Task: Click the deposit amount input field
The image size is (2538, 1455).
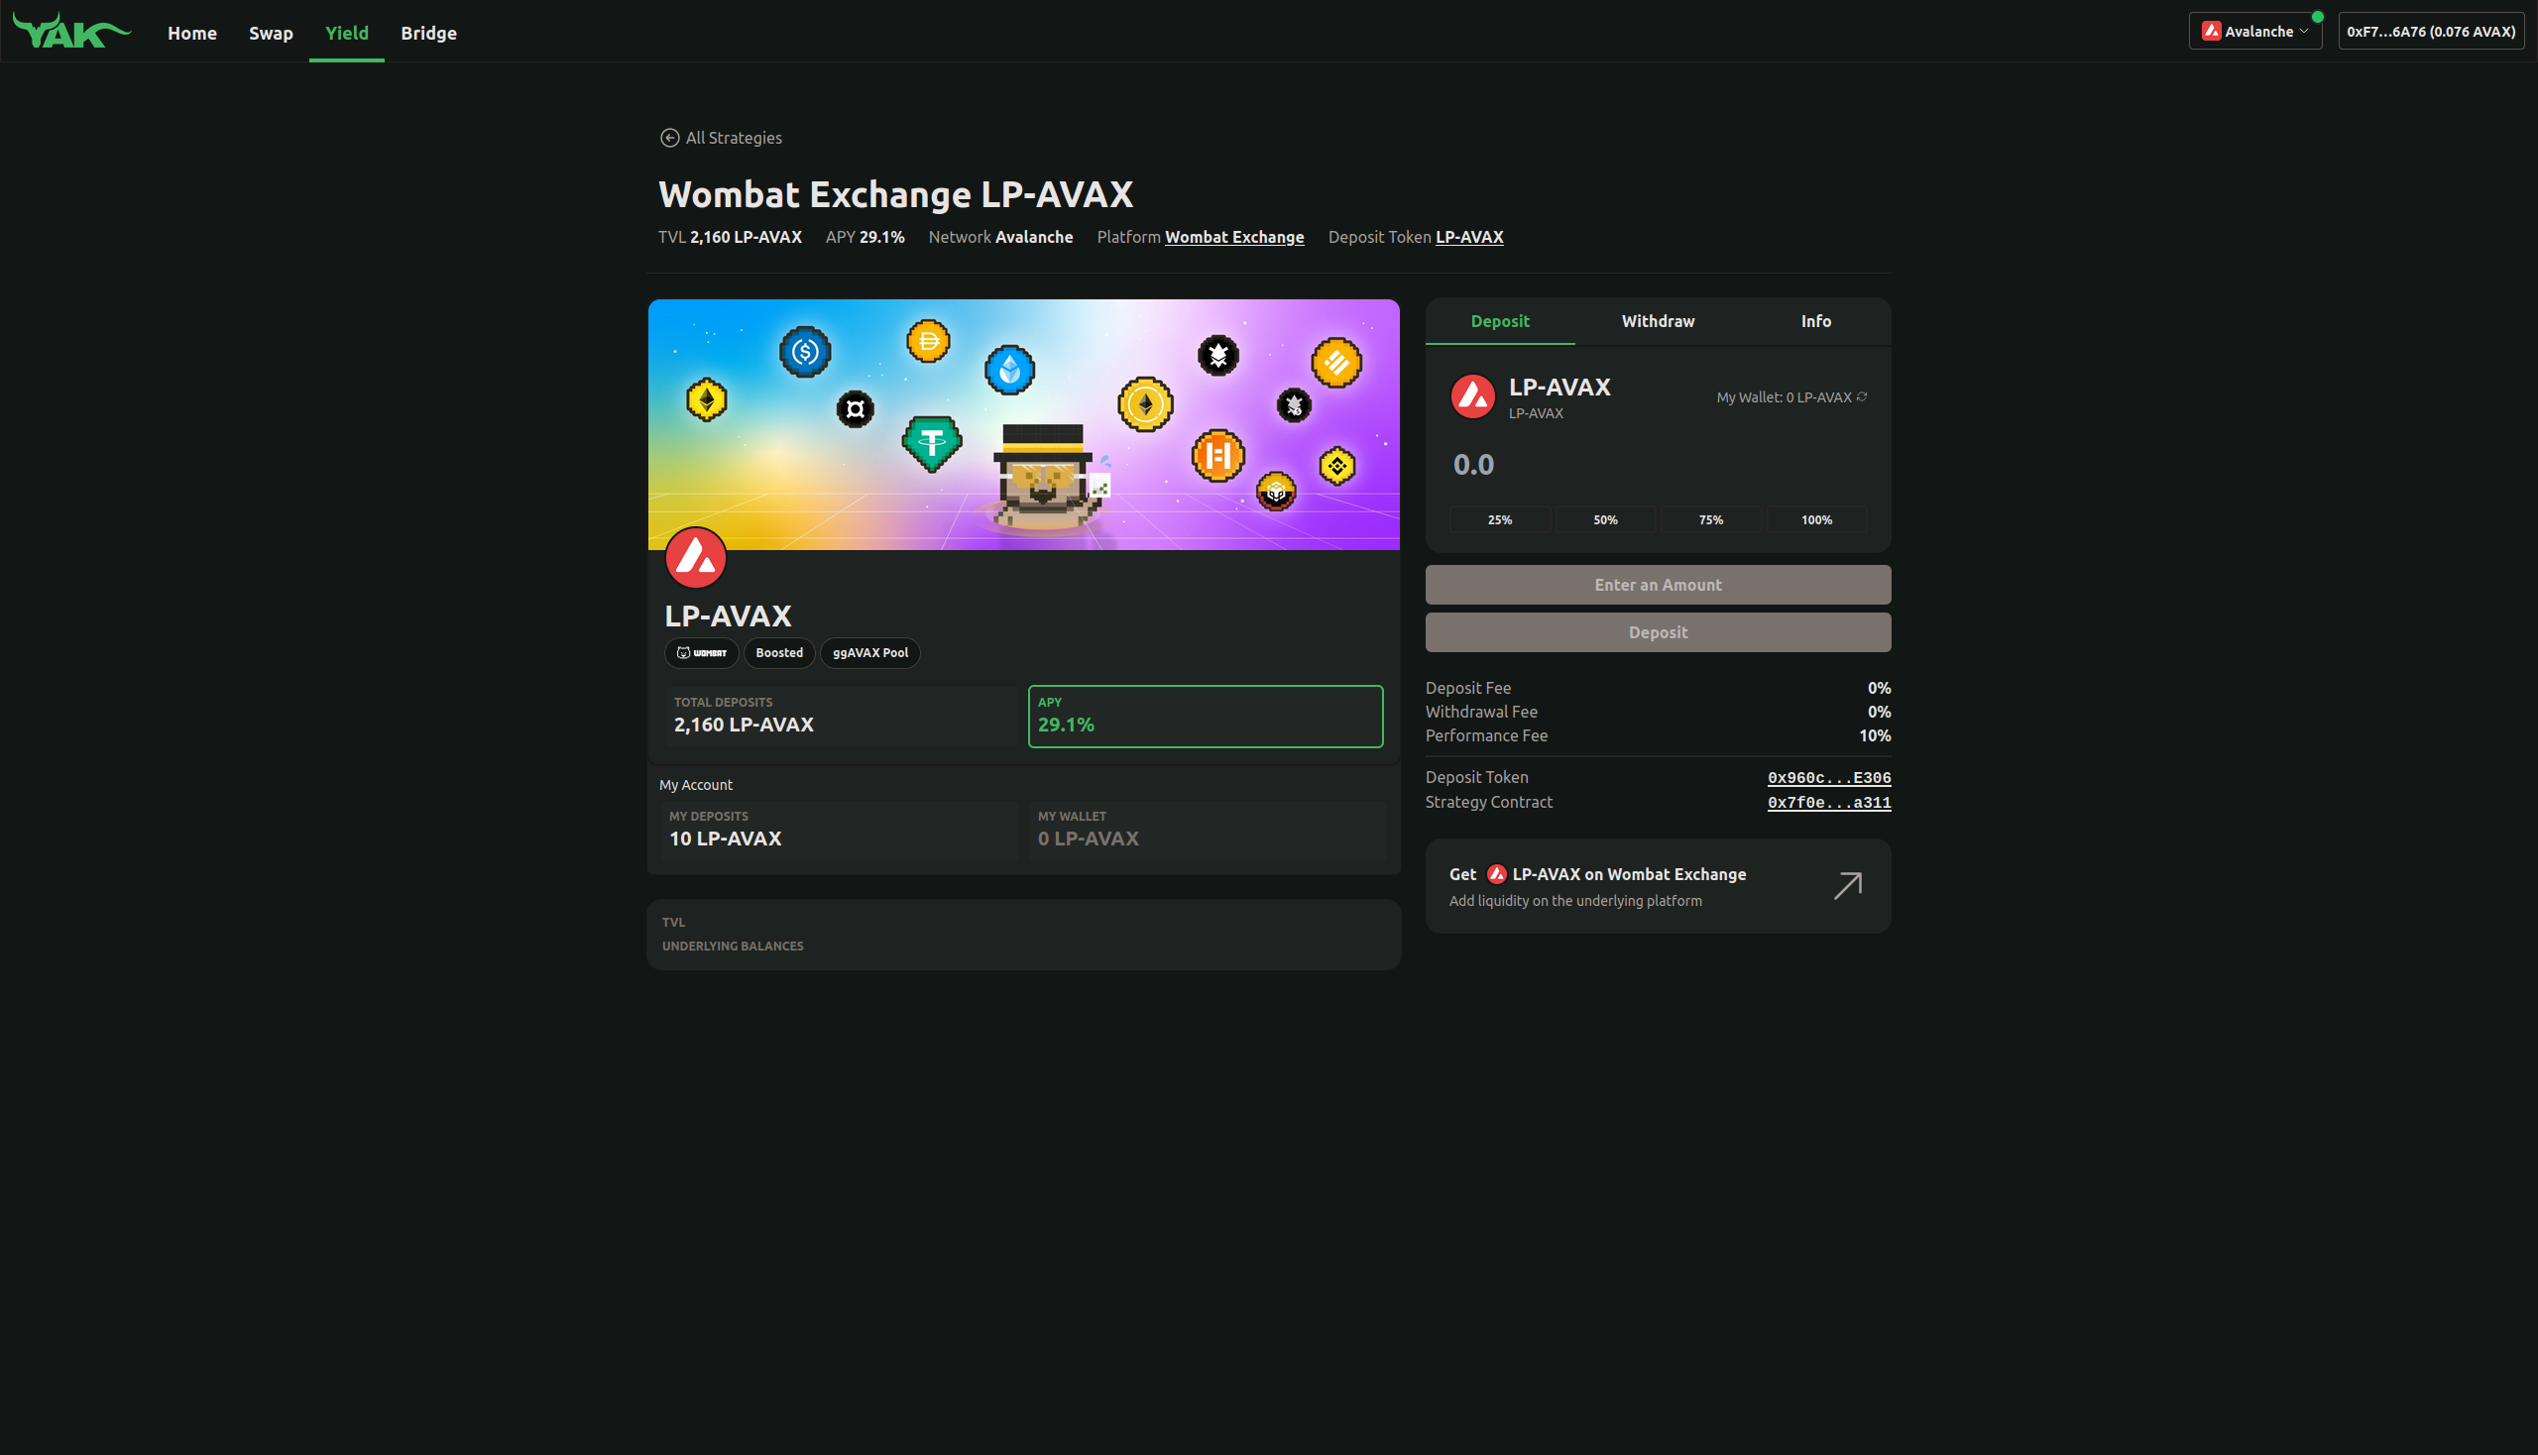Action: click(x=1658, y=462)
